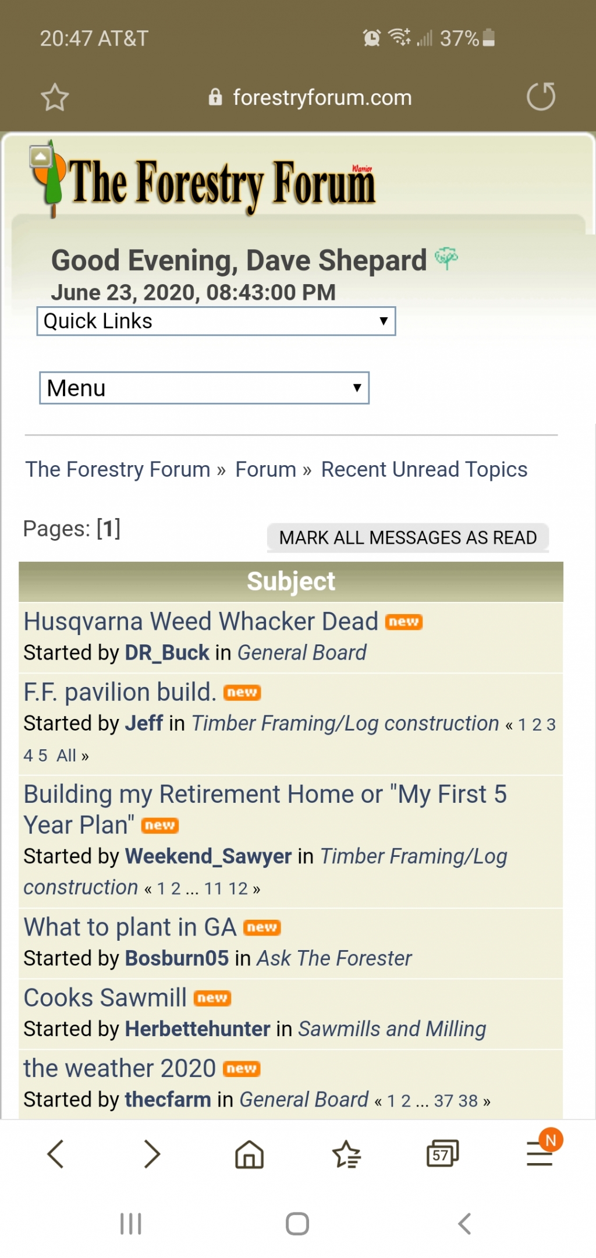Open the Ask The Forester board link

point(334,958)
